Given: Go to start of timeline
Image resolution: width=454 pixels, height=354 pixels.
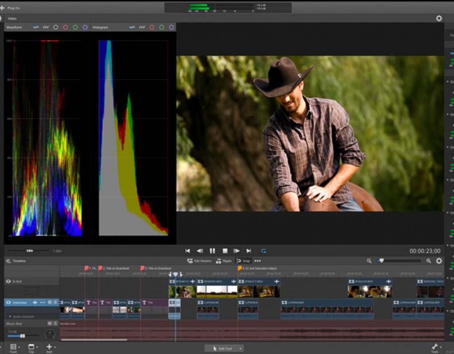Looking at the screenshot, I should click(x=188, y=251).
